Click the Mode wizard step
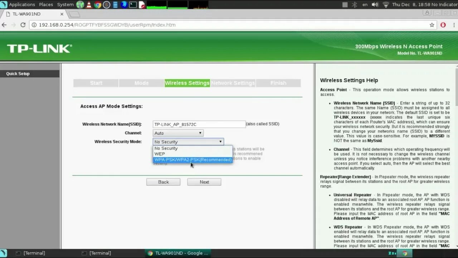458x258 pixels. (141, 83)
